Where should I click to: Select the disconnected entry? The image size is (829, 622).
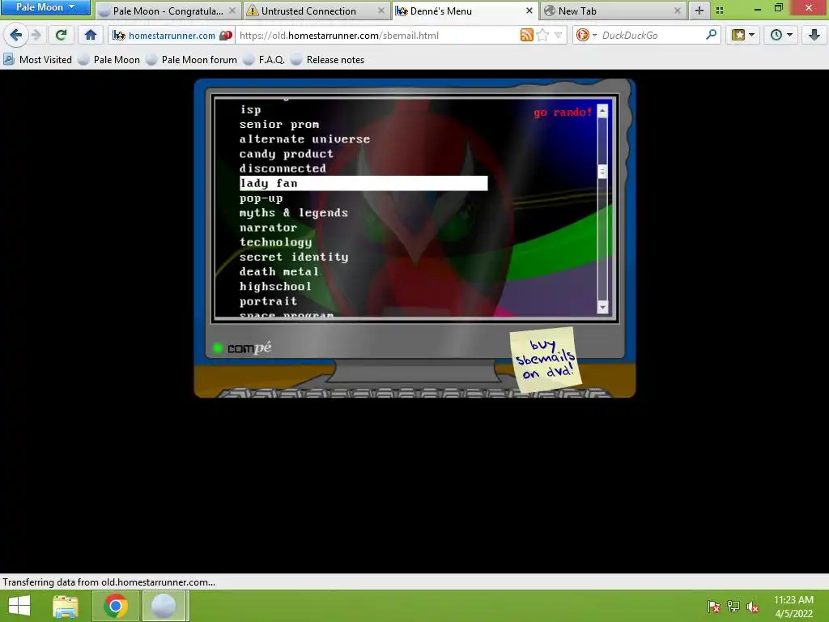283,168
